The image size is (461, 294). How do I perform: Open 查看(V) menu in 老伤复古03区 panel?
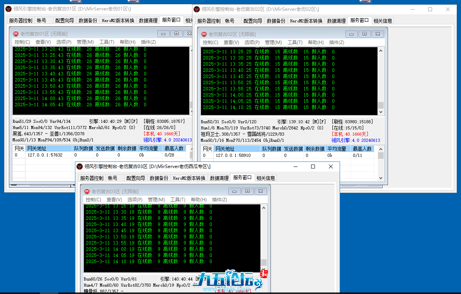click(114, 200)
